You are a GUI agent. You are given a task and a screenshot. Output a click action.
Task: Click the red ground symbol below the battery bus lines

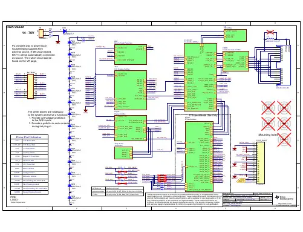pyautogui.click(x=86, y=111)
